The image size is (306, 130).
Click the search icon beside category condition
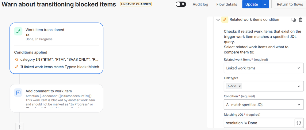pos(17,60)
